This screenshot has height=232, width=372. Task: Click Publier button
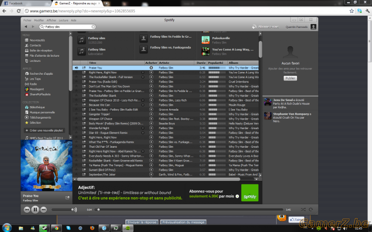pyautogui.click(x=290, y=78)
